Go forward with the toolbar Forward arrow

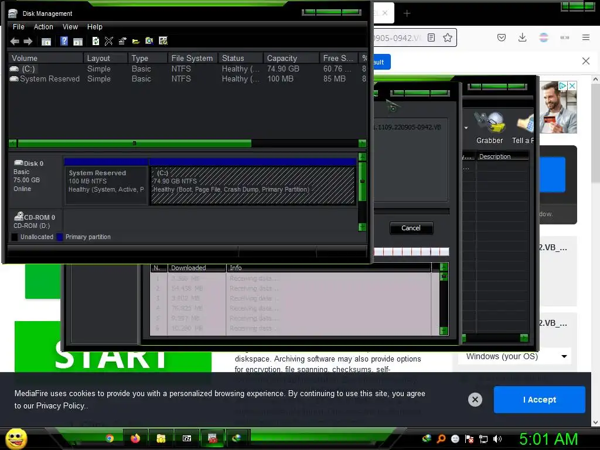click(x=28, y=41)
